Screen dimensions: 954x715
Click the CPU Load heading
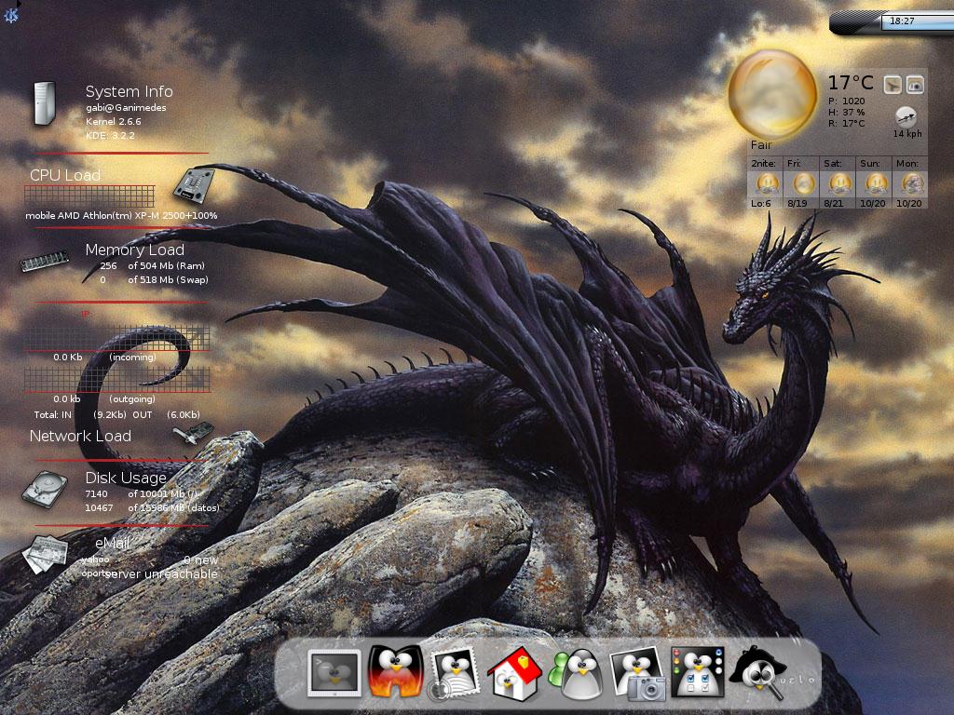65,175
